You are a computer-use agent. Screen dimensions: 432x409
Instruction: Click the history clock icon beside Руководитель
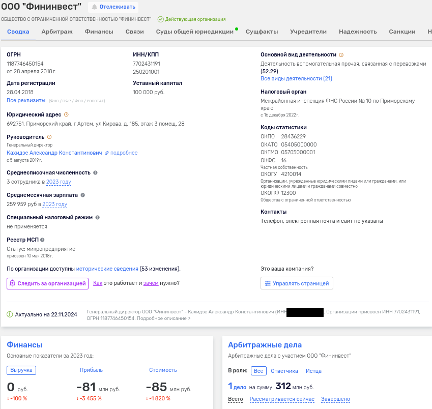tap(49, 137)
